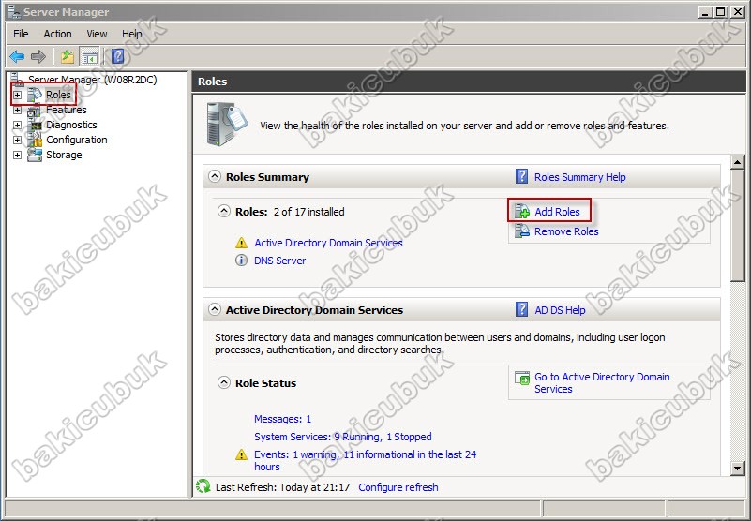Collapse the Roles Summary section
The height and width of the screenshot is (521, 751).
[215, 177]
